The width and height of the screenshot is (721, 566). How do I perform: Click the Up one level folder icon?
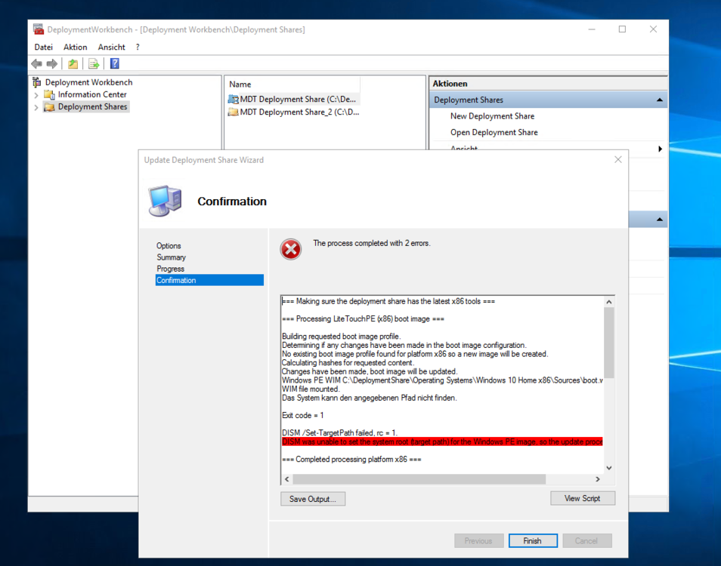[x=73, y=64]
